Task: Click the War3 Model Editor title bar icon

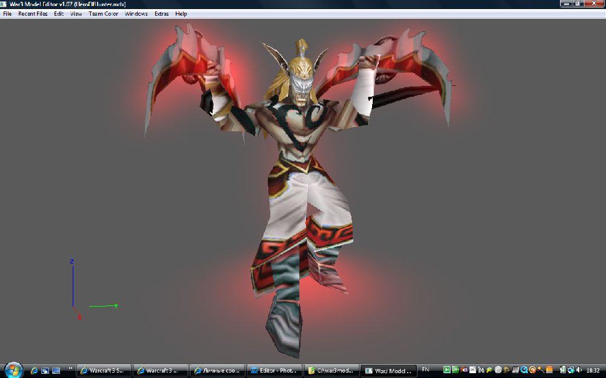Action: 4,4
